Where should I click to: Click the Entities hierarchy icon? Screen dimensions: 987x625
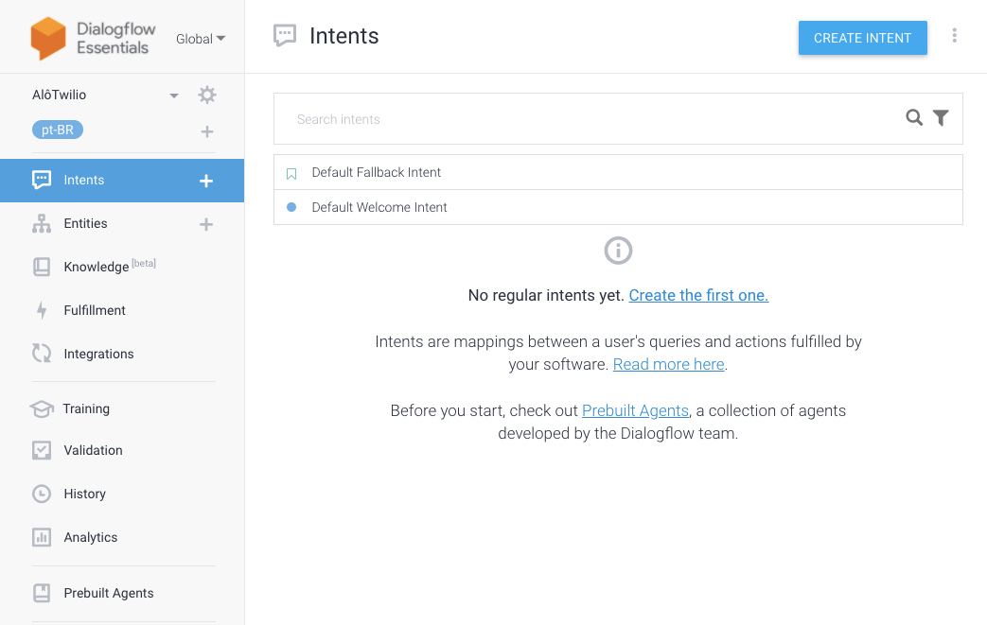42,223
